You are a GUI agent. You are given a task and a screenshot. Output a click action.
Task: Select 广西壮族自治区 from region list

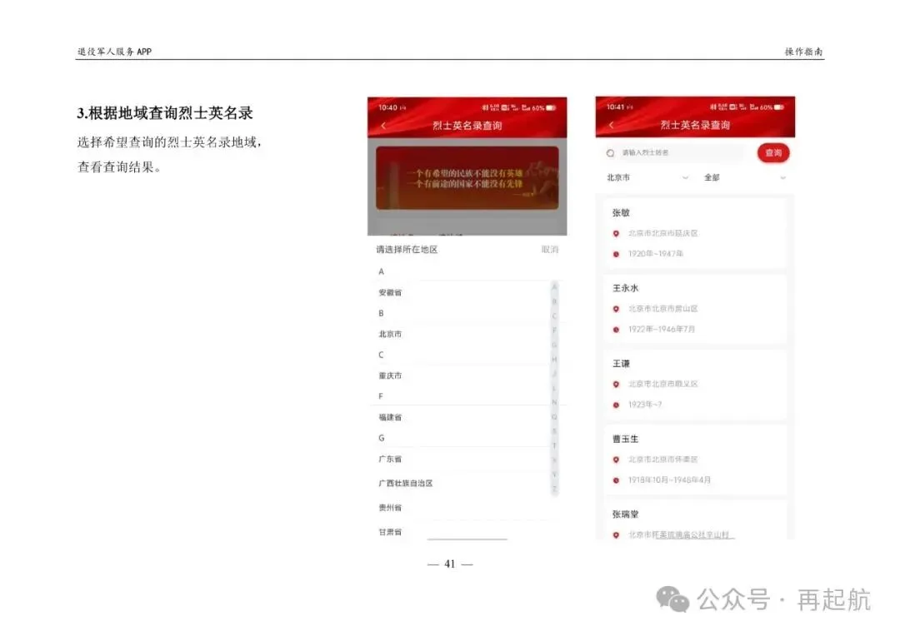(x=406, y=484)
